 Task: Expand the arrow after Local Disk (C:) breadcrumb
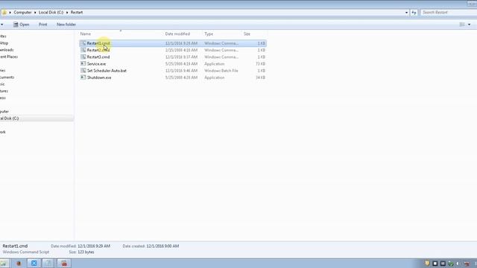pyautogui.click(x=67, y=13)
